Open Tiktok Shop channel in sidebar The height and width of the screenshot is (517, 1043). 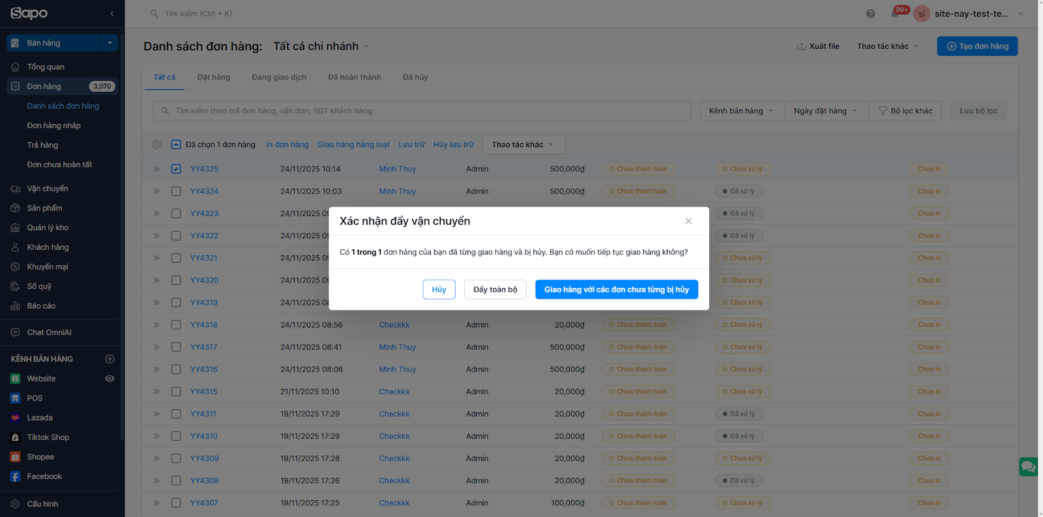[x=48, y=438]
